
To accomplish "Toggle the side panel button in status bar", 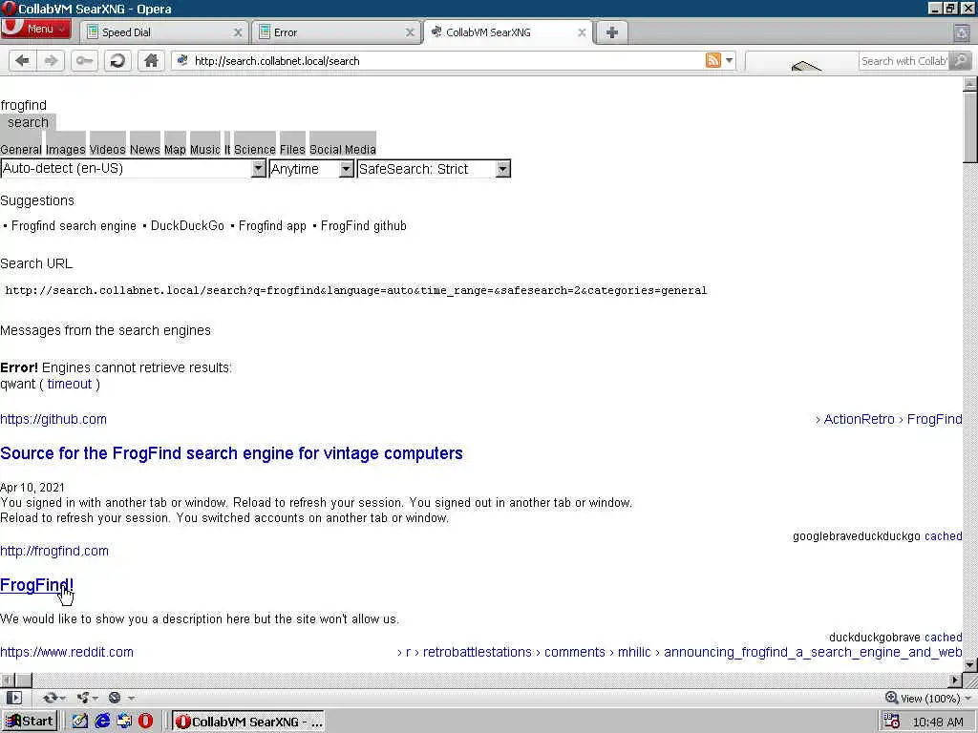I will pos(13,698).
